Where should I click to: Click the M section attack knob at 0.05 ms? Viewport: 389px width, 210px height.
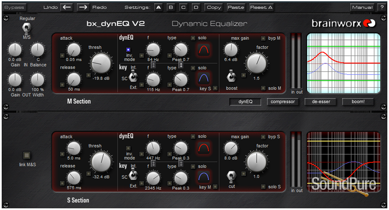(74, 50)
